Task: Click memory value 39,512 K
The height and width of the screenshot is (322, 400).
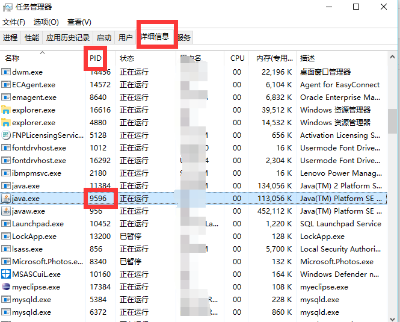Action: (277, 110)
